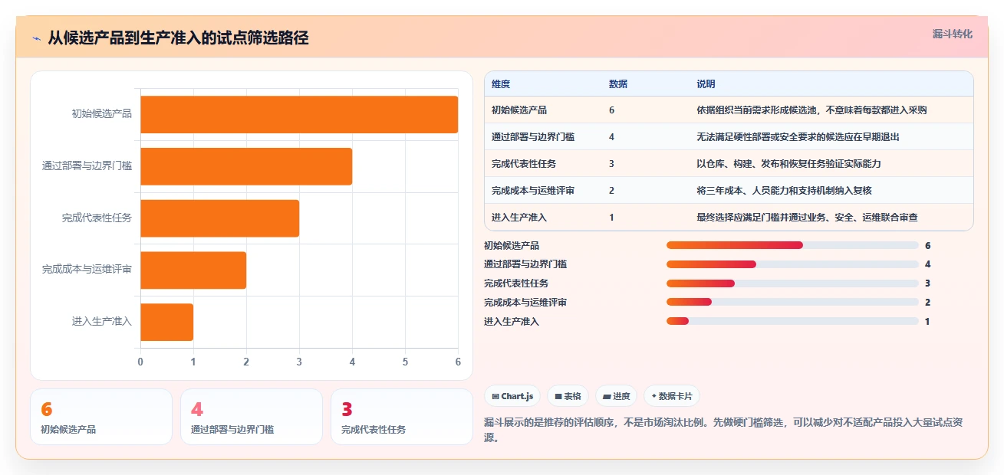Select the 表格 tag chip
The height and width of the screenshot is (475, 1004).
(x=568, y=396)
